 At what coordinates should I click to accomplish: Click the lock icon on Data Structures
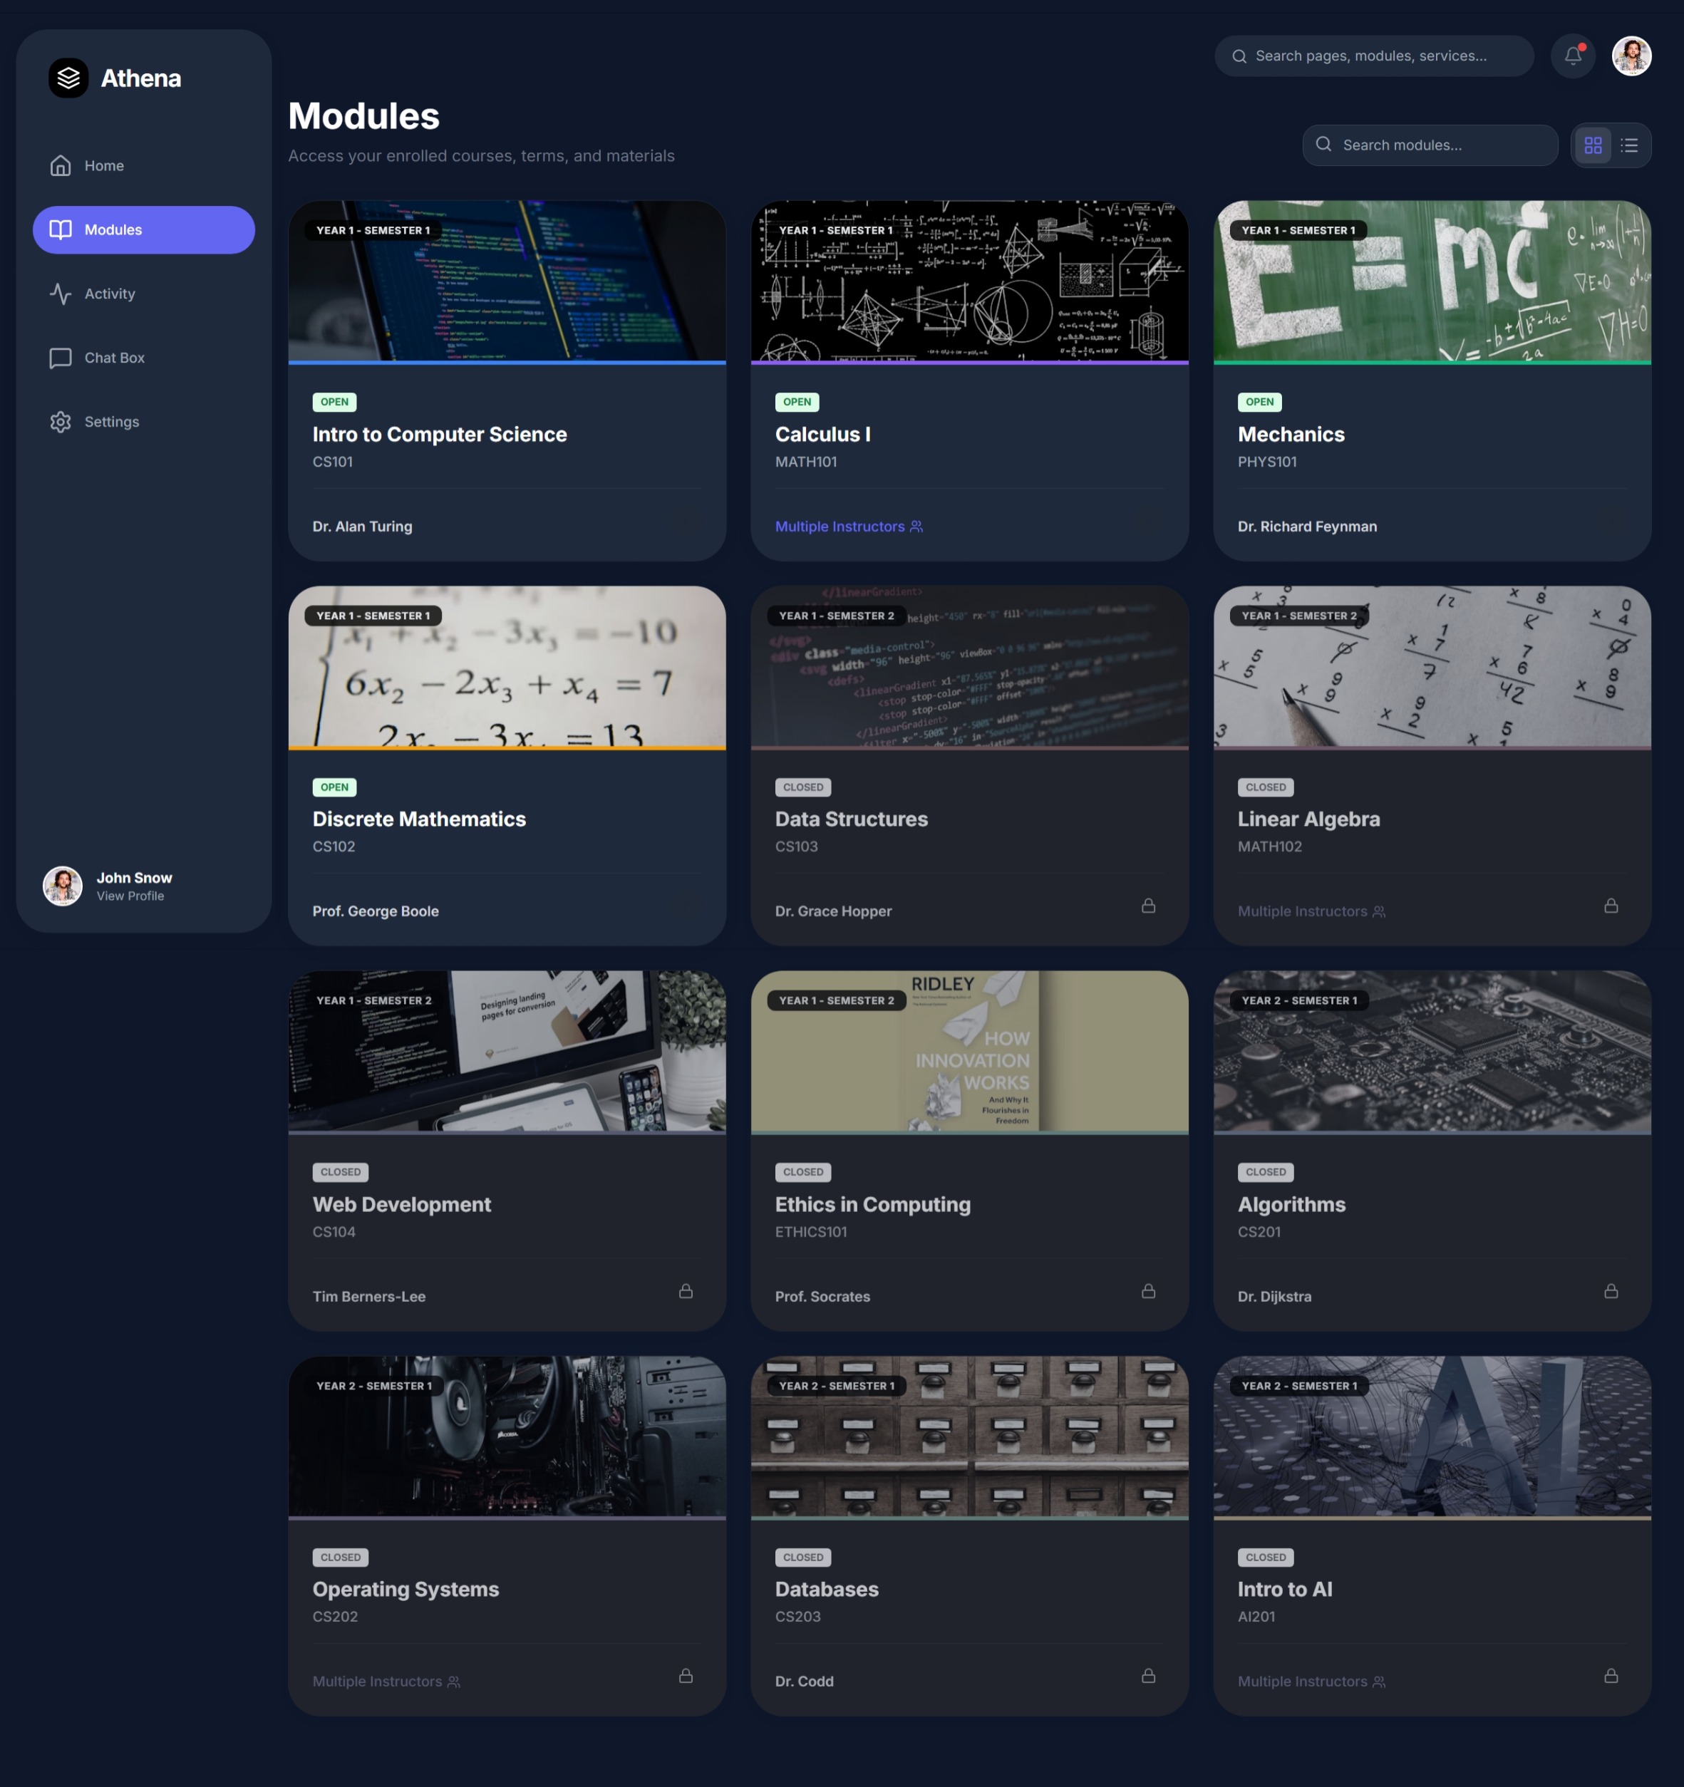click(1148, 906)
